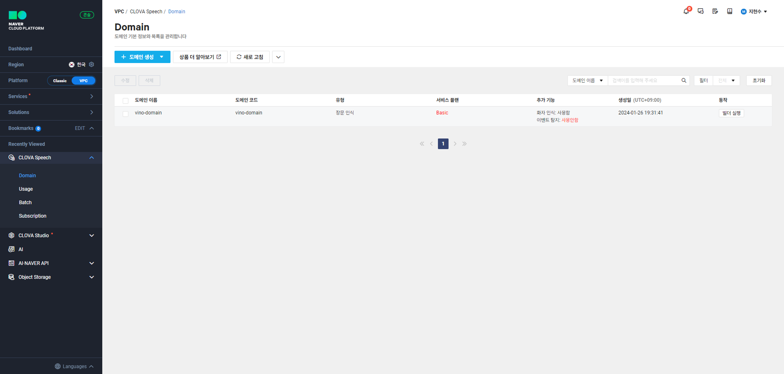Go to the last page of results

465,144
